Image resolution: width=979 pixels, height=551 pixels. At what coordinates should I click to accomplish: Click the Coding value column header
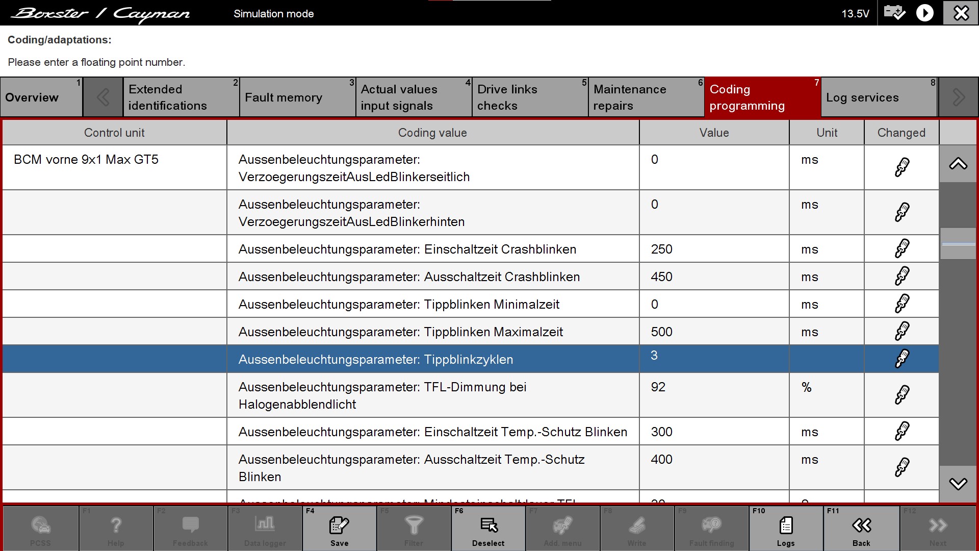tap(433, 133)
